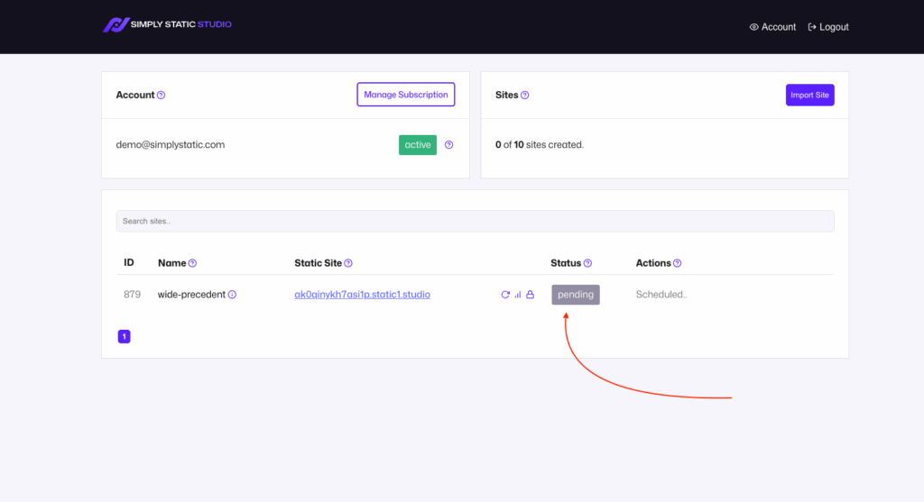Open the Account menu in the header
Screen dimensions: 924x502
click(772, 27)
